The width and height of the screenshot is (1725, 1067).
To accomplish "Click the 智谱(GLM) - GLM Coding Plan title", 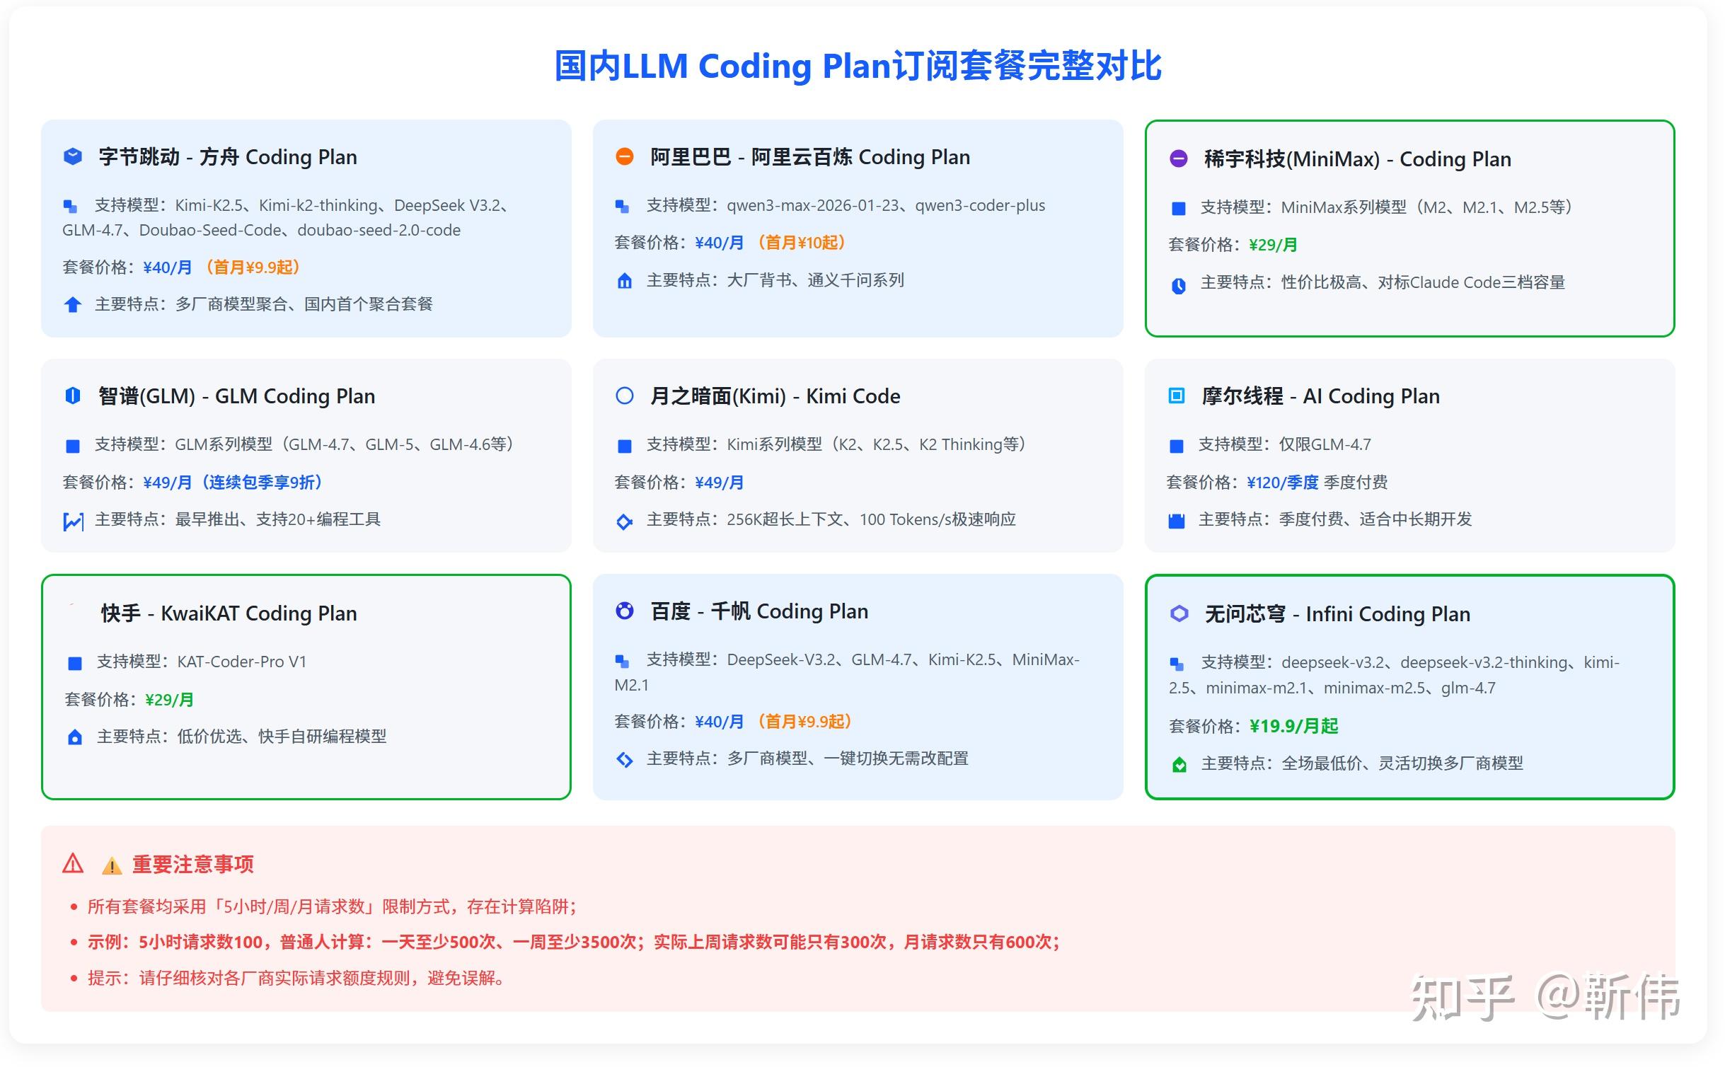I will coord(237,396).
